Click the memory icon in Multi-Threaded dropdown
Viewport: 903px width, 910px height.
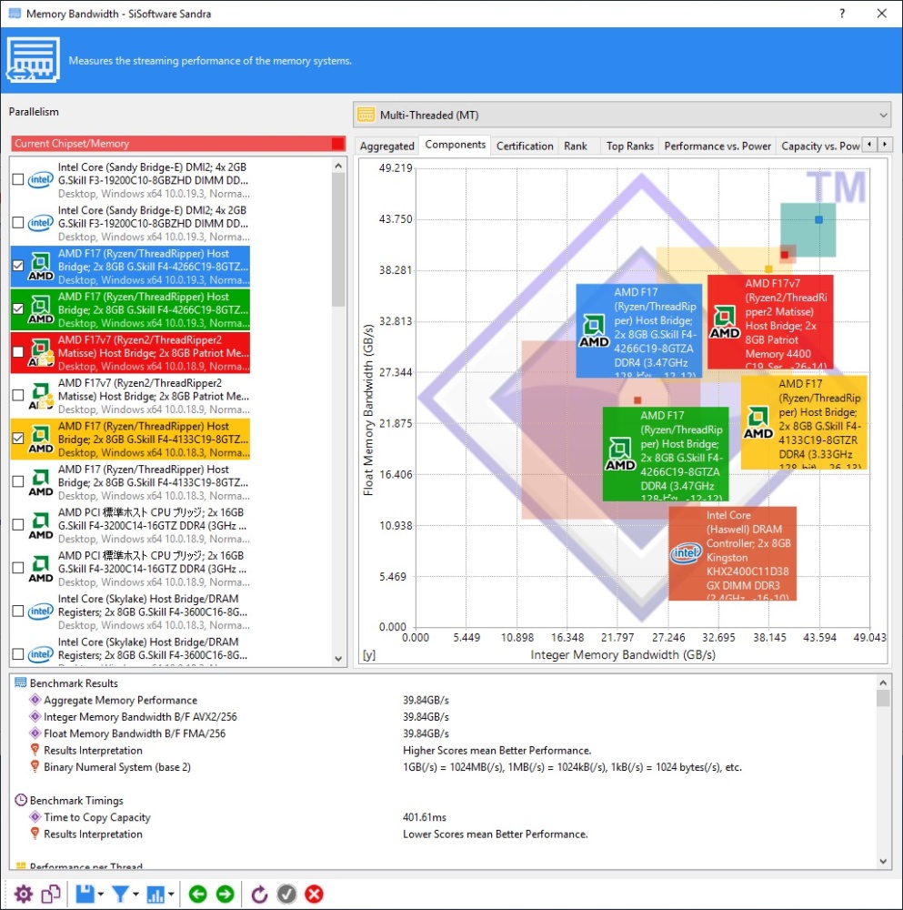pyautogui.click(x=366, y=115)
